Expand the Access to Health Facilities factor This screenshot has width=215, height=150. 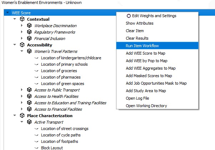[22, 96]
